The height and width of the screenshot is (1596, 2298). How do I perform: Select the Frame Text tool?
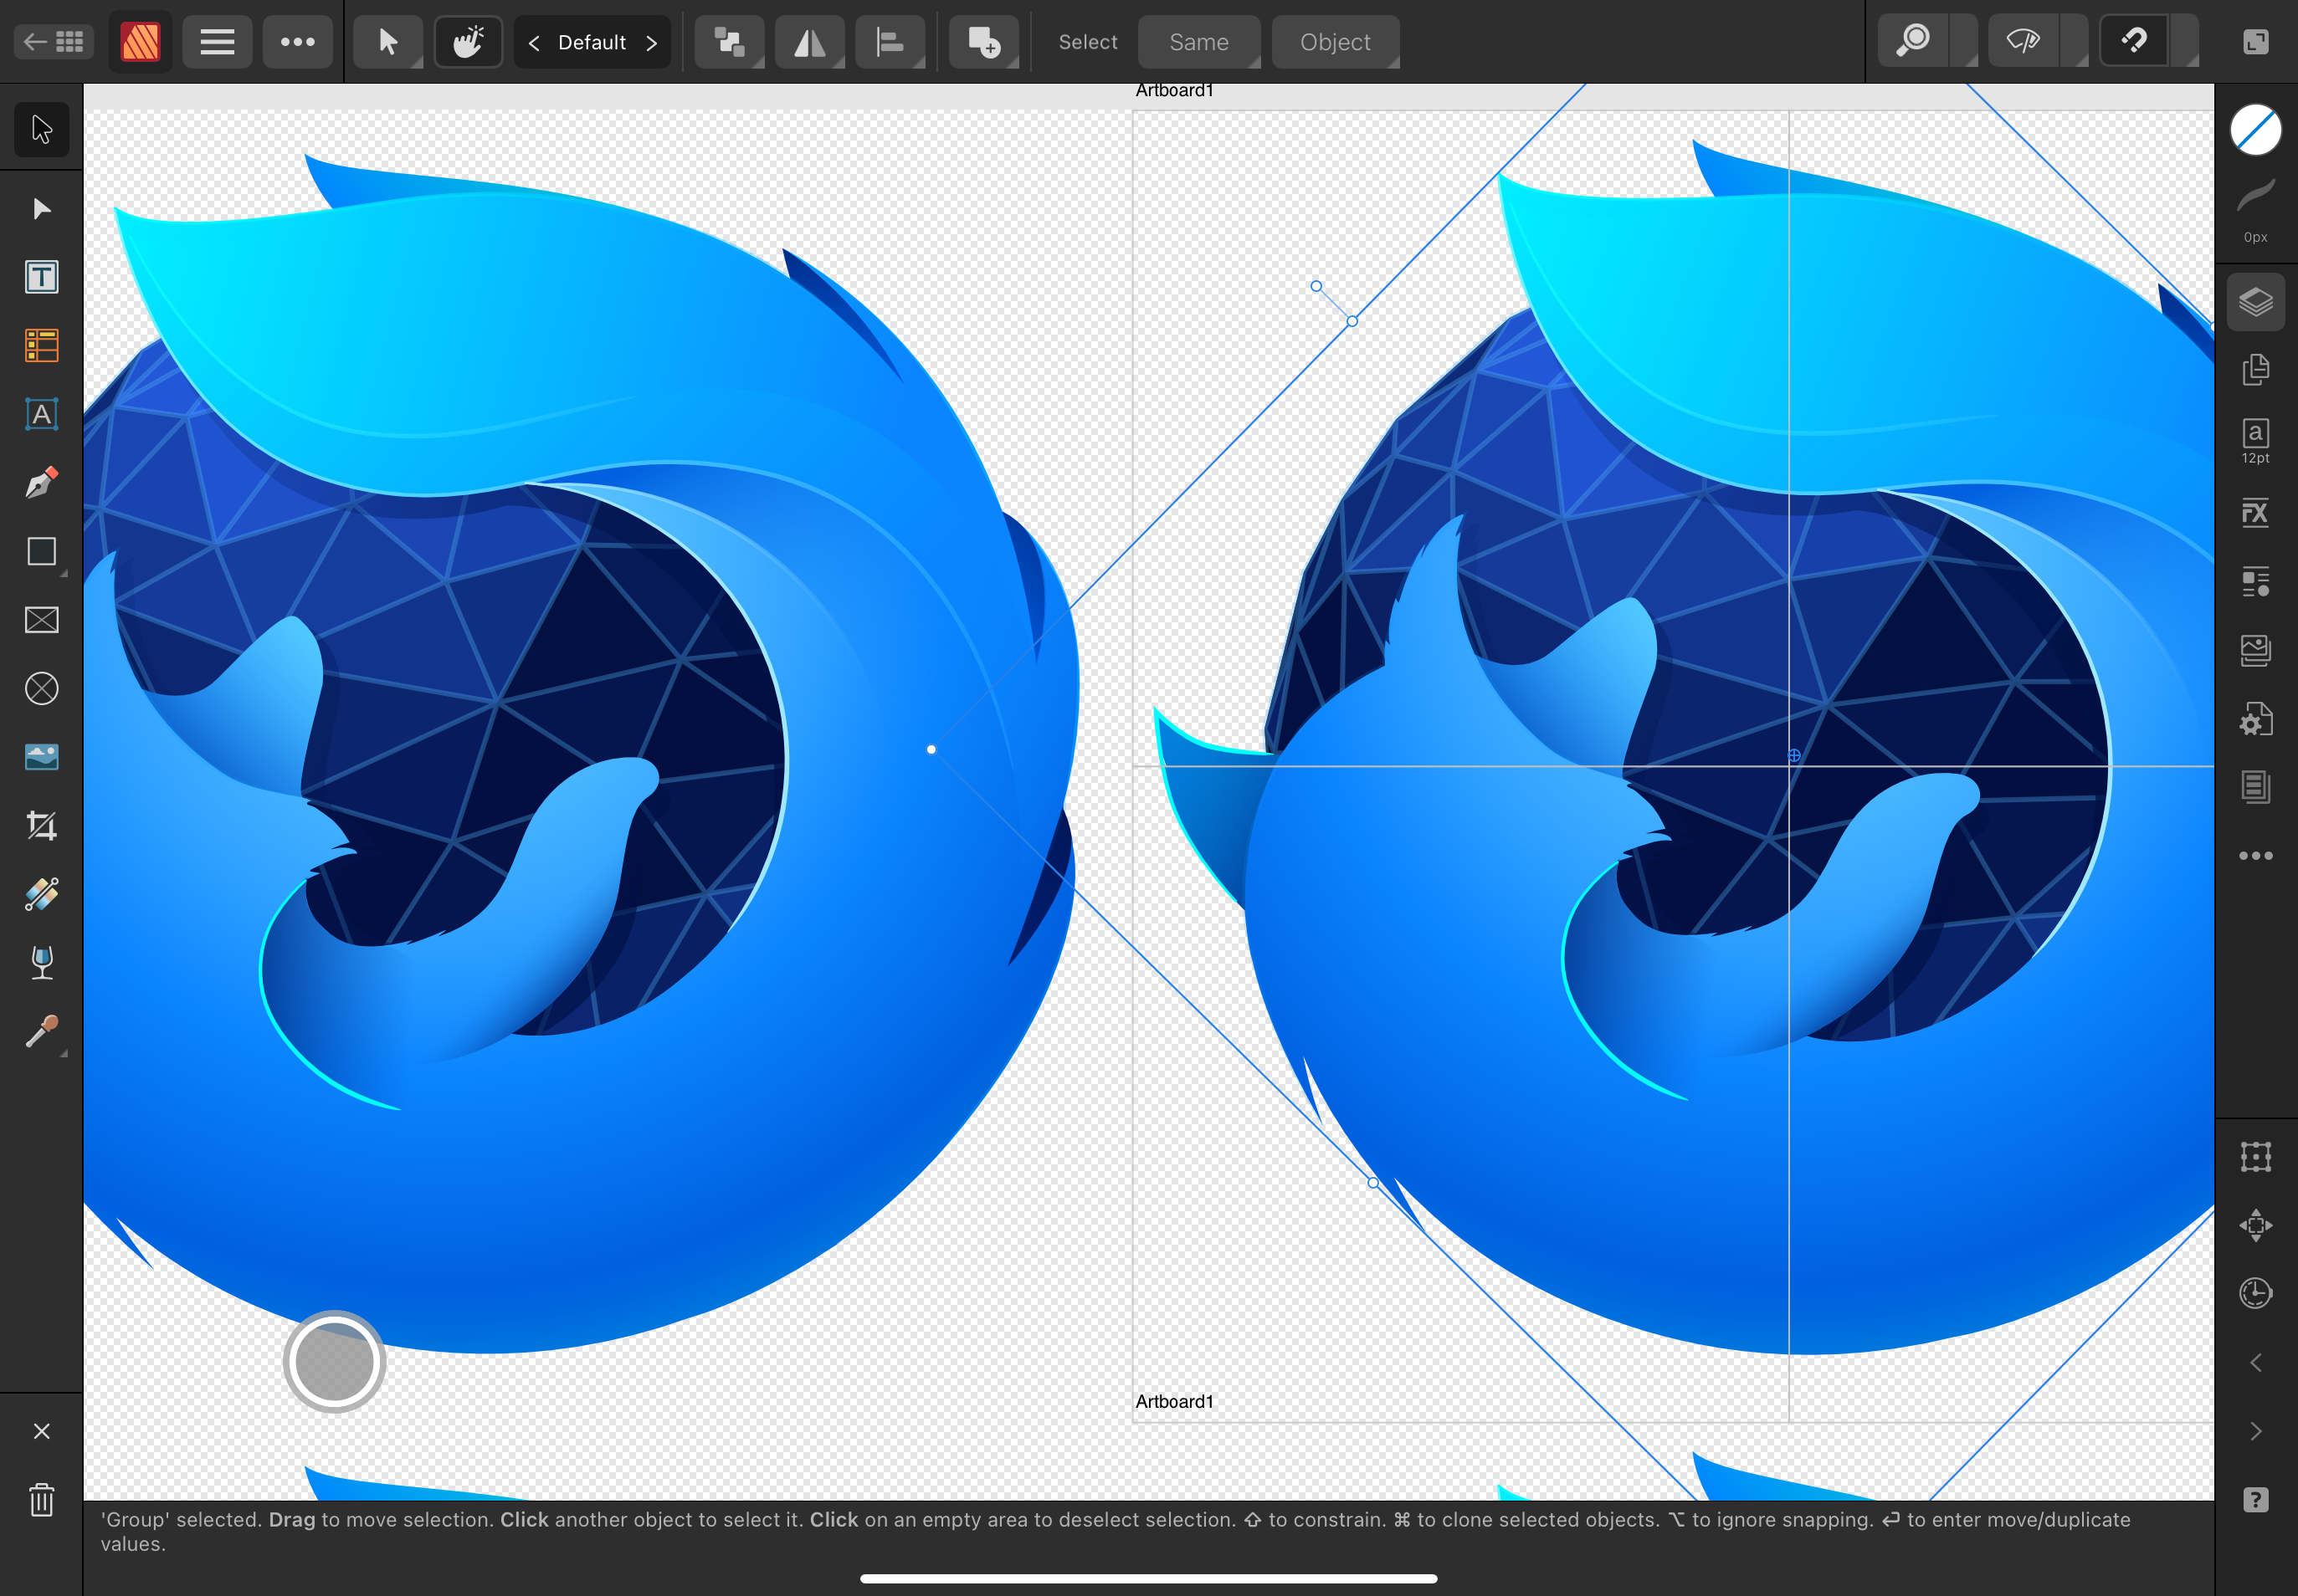click(x=41, y=277)
